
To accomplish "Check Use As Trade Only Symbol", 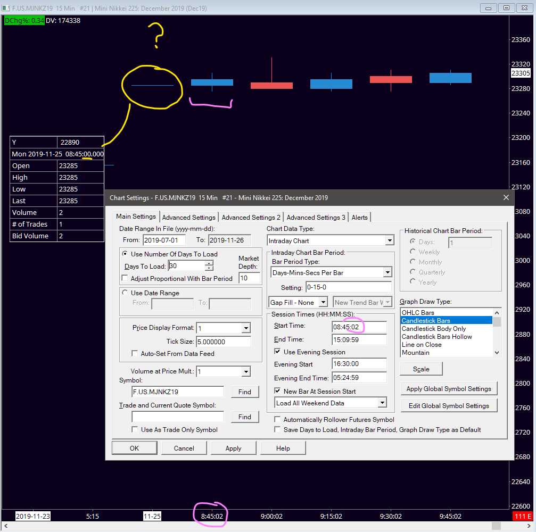I will (x=135, y=429).
